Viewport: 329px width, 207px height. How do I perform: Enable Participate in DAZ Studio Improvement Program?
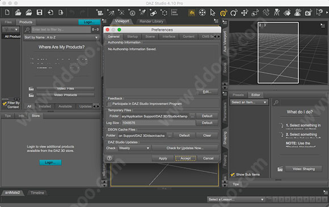[109, 104]
